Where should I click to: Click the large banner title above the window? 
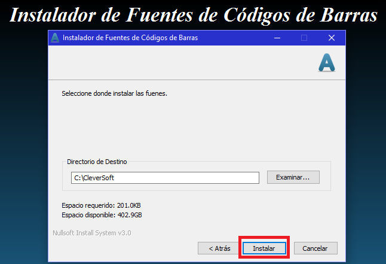(x=193, y=14)
